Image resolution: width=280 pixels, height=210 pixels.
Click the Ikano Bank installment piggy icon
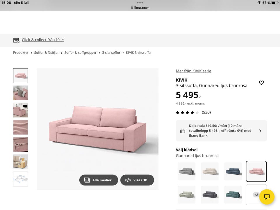coord(182,131)
